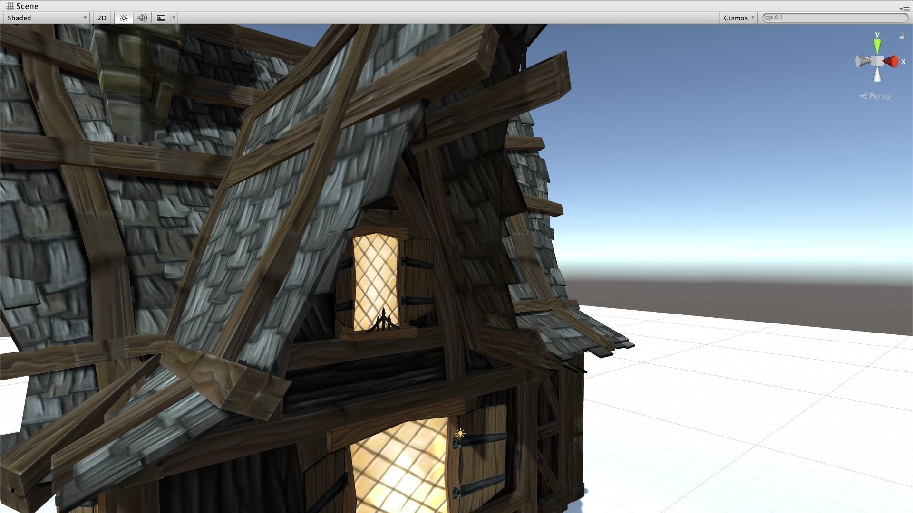Click the gray left axis cone
This screenshot has width=913, height=513.
(863, 61)
